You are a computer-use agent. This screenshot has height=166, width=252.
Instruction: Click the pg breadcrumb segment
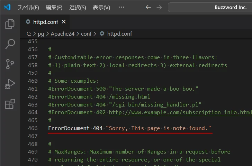coord(41,34)
